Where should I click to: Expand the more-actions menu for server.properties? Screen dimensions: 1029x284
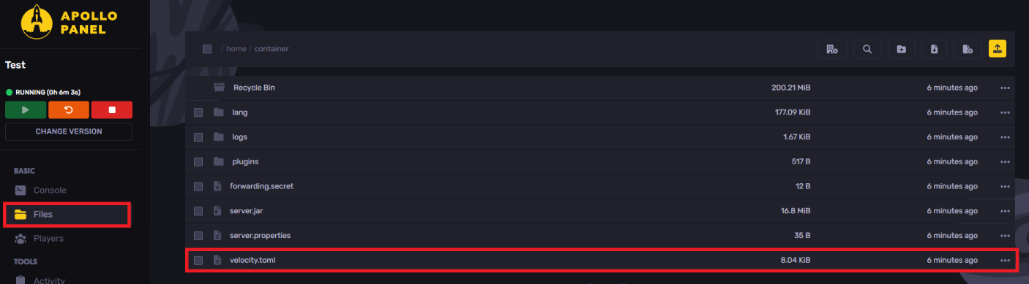coord(1005,236)
